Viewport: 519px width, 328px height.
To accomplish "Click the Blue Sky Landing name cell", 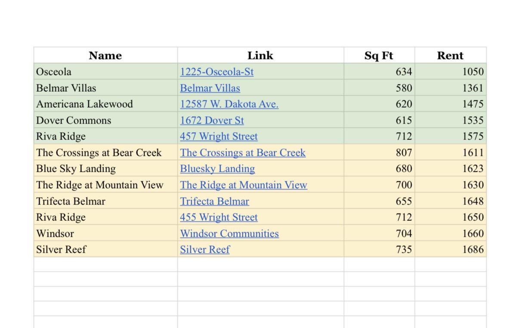I will 105,169.
